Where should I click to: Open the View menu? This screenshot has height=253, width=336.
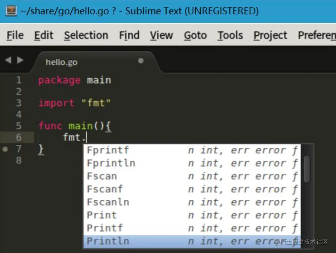click(161, 35)
